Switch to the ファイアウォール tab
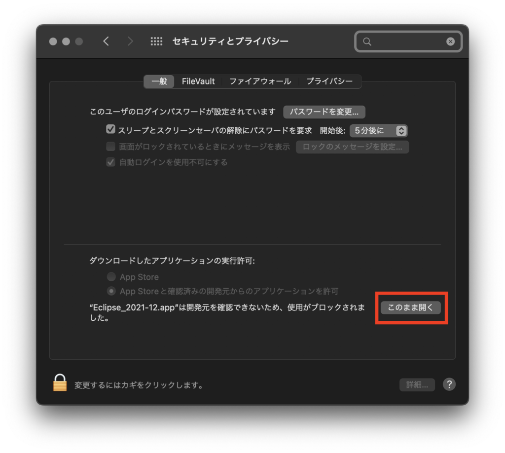 [x=260, y=81]
